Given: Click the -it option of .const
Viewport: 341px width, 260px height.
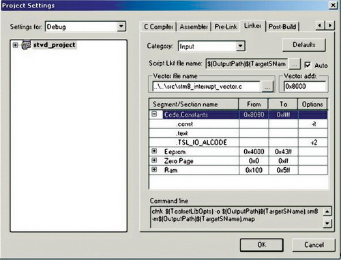Looking at the screenshot, I should click(313, 124).
